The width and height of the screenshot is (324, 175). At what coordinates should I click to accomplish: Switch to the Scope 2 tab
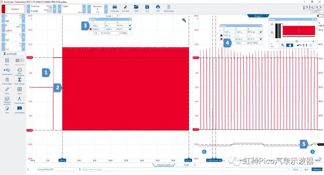[x=258, y=16]
